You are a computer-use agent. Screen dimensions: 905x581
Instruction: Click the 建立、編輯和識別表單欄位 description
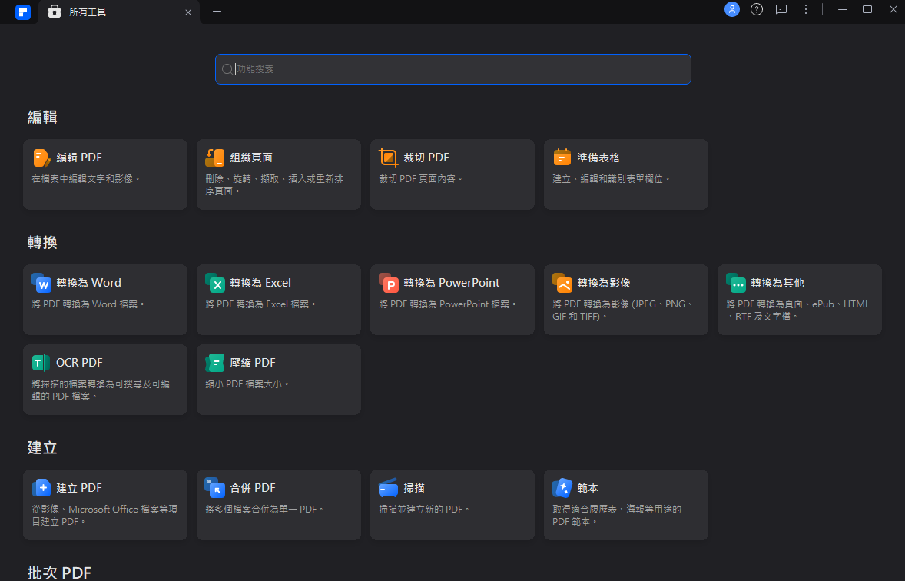(612, 179)
